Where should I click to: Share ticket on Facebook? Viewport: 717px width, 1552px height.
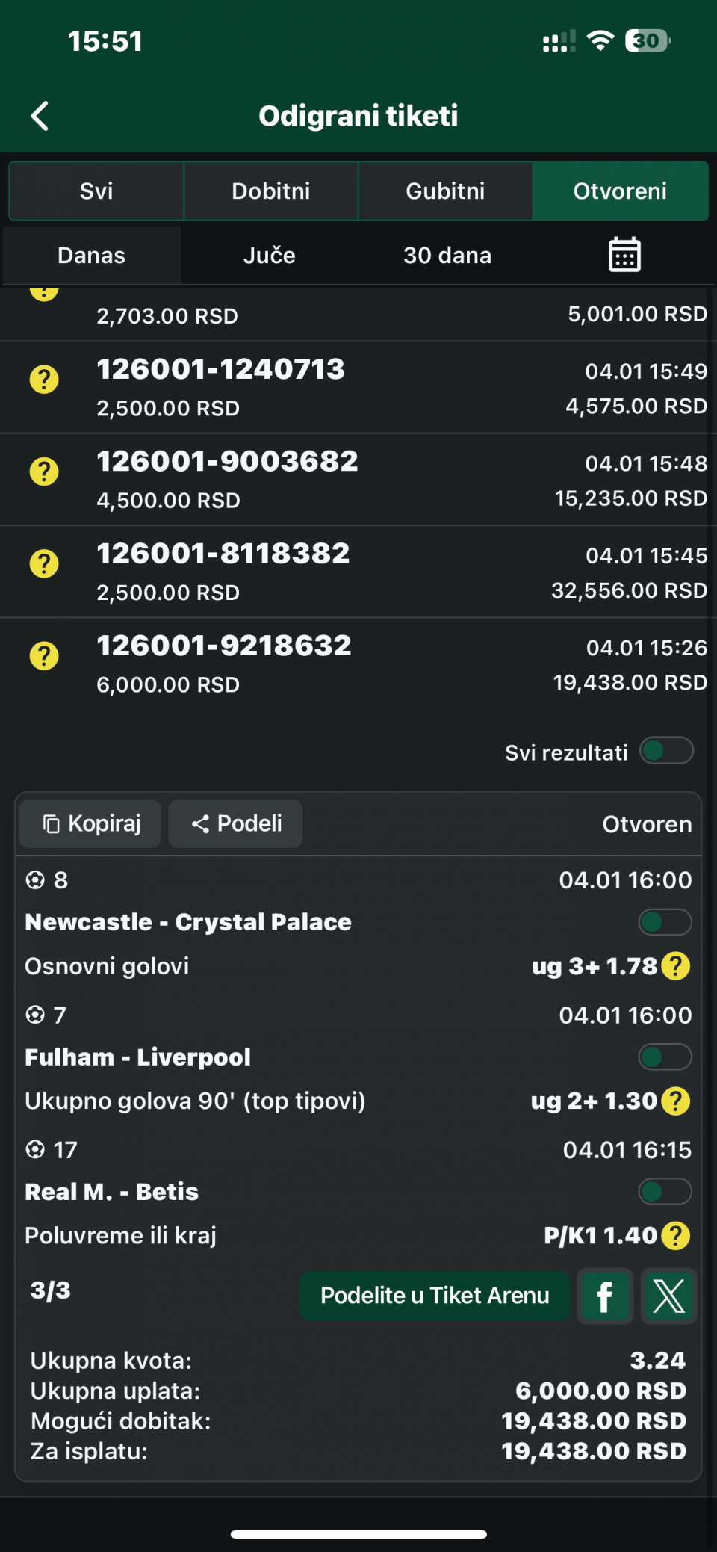click(x=605, y=1296)
